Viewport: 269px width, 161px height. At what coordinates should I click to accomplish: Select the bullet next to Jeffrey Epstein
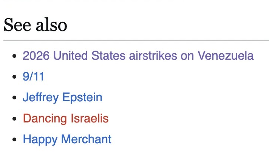15,98
